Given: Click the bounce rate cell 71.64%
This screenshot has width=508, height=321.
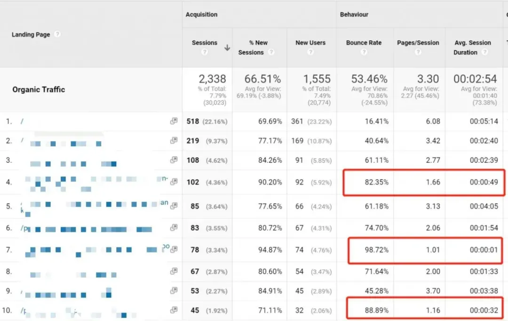Looking at the screenshot, I should [x=376, y=271].
